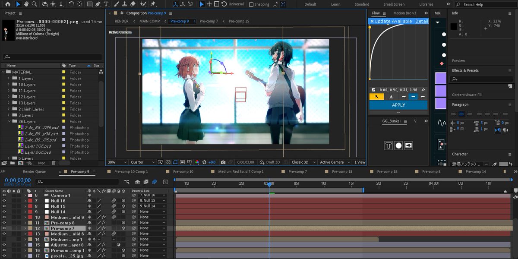The width and height of the screenshot is (518, 259).
Task: Click the T text icon in GG_Bunkai
Action: pos(388,145)
